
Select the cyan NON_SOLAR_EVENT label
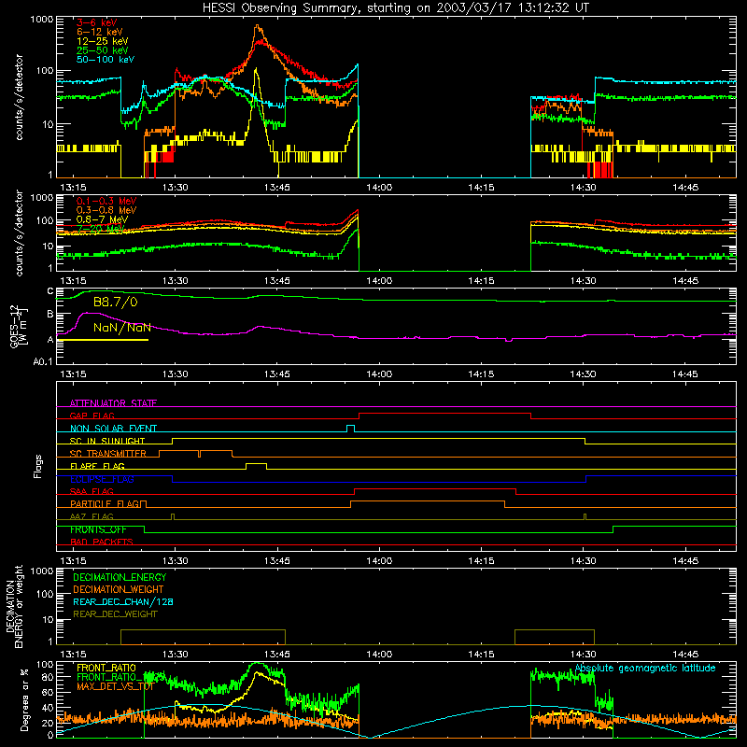point(113,429)
